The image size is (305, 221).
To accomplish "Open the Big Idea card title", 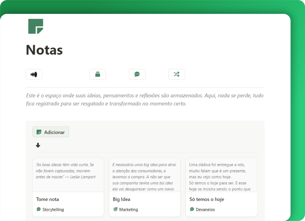I will coord(122,200).
